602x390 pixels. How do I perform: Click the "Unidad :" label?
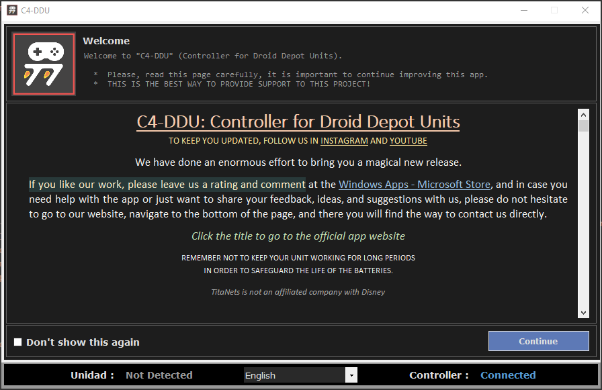click(x=92, y=375)
